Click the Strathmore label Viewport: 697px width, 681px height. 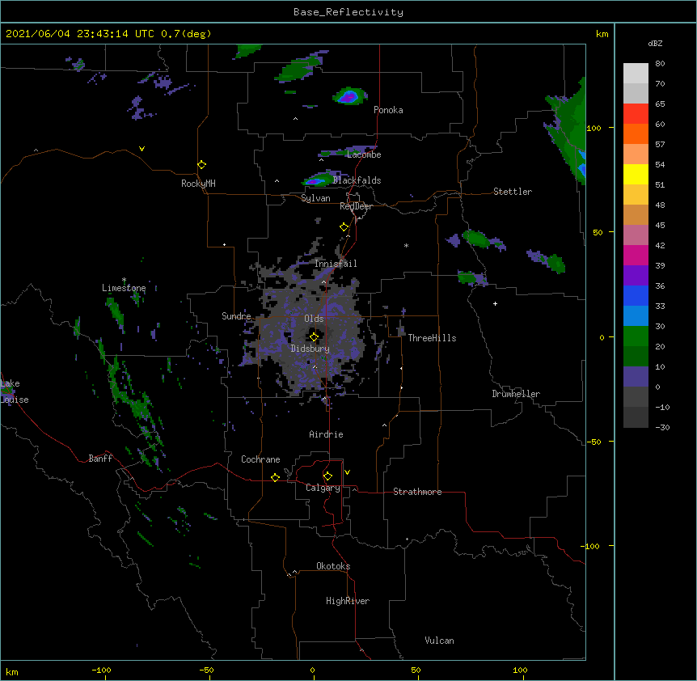click(x=417, y=492)
